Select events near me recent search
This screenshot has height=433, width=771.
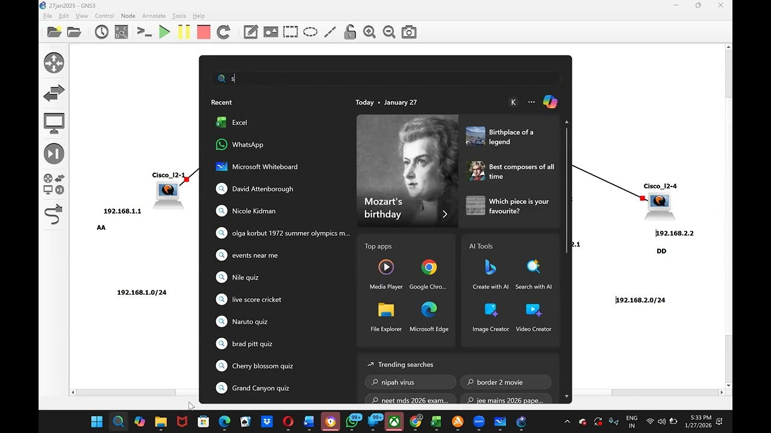280,256
